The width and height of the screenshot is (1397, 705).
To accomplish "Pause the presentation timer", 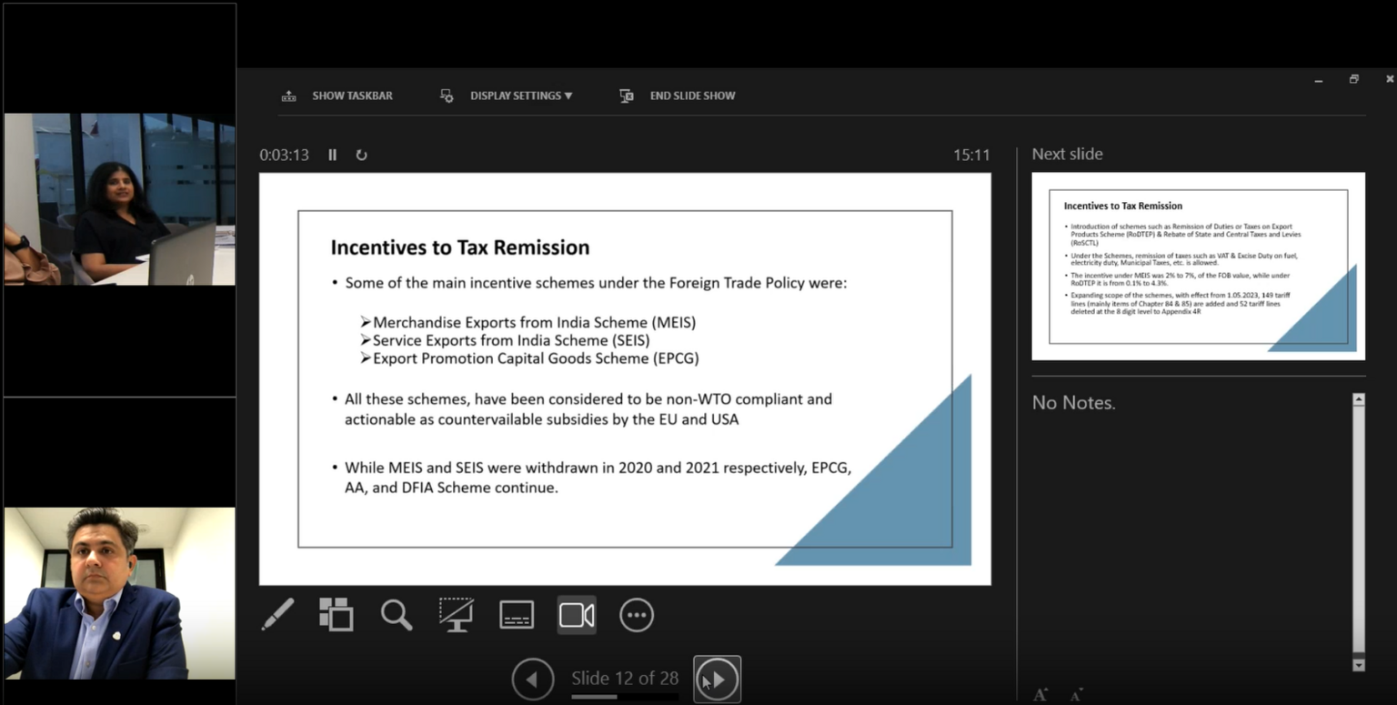I will pos(333,155).
